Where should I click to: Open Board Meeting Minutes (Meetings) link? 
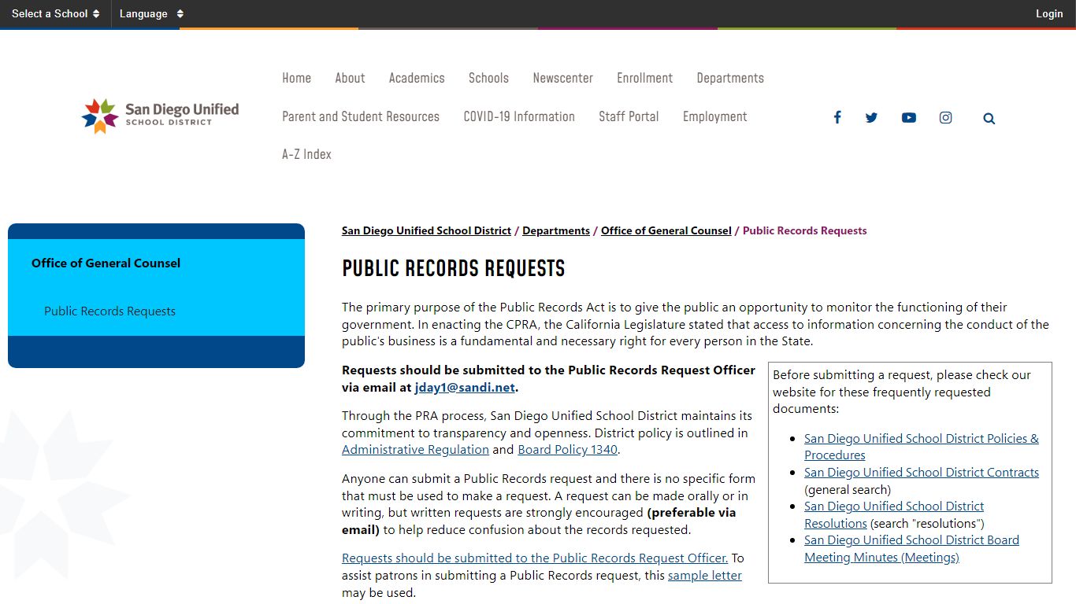(911, 549)
